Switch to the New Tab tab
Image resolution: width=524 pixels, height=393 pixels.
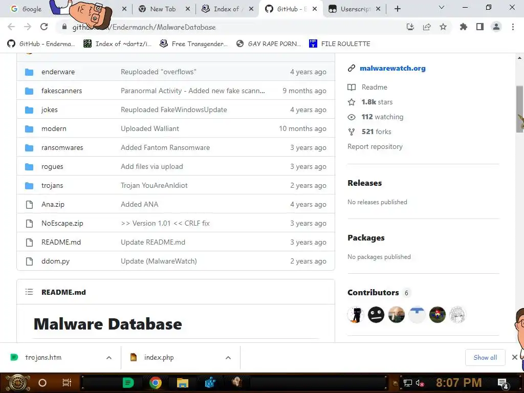(163, 9)
